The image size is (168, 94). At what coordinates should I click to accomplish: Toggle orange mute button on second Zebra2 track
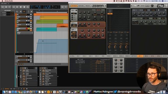click(x=31, y=21)
